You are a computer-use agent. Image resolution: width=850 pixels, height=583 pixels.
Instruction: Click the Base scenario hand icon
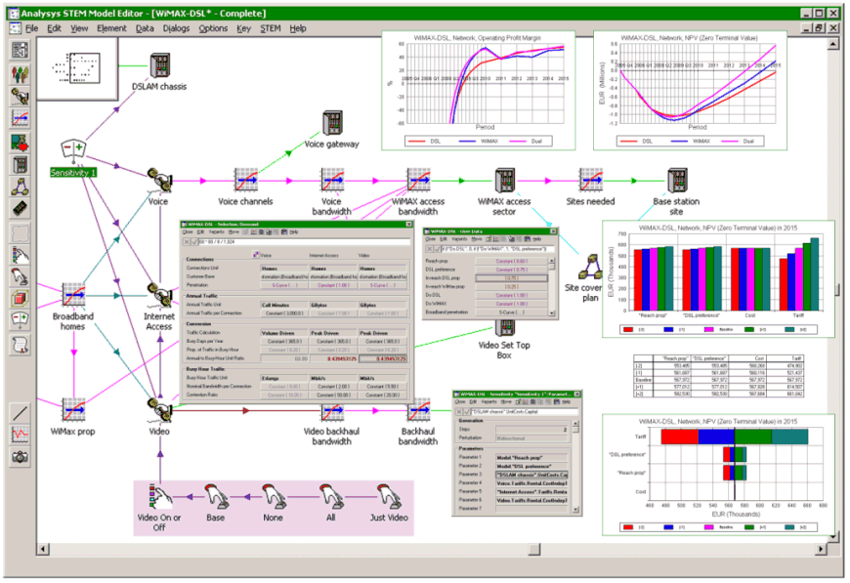216,496
